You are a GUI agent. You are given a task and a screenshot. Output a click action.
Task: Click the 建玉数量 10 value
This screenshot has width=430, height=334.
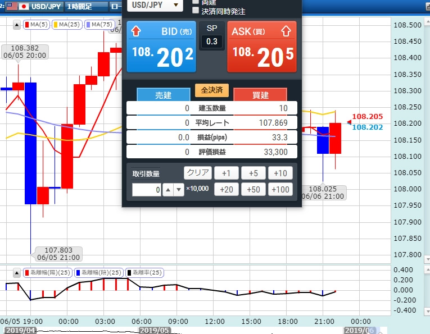[283, 108]
